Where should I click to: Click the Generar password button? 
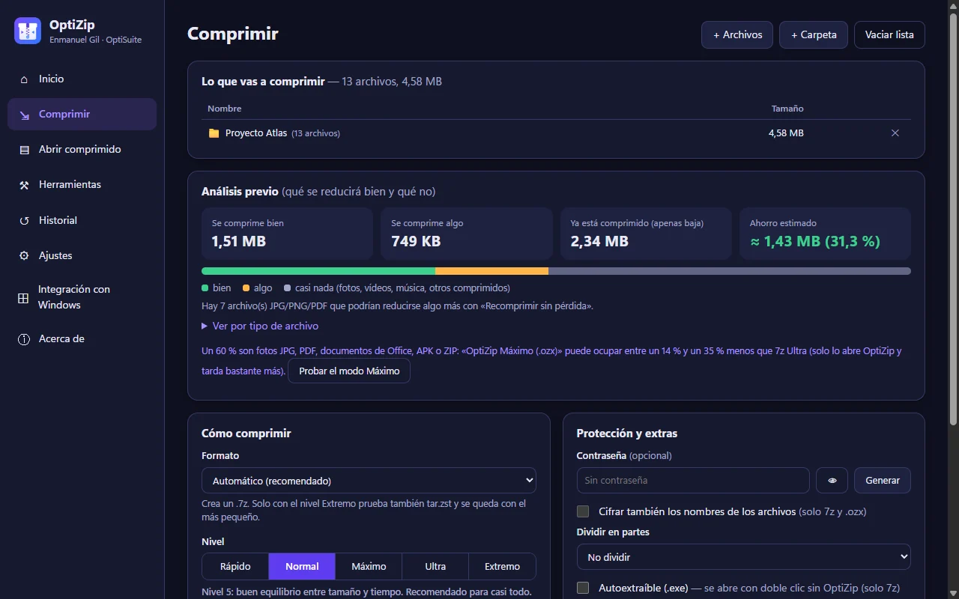883,481
